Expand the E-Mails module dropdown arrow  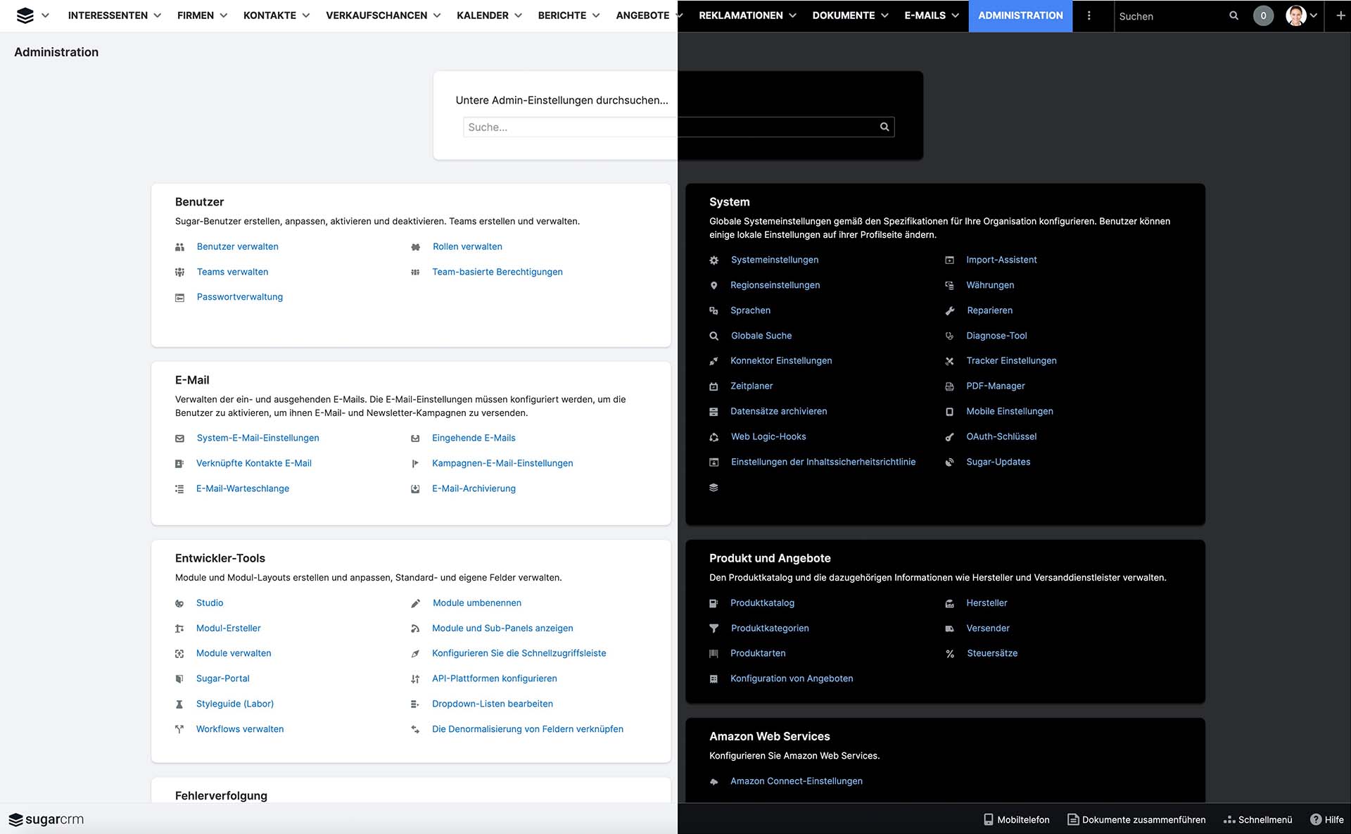click(955, 15)
